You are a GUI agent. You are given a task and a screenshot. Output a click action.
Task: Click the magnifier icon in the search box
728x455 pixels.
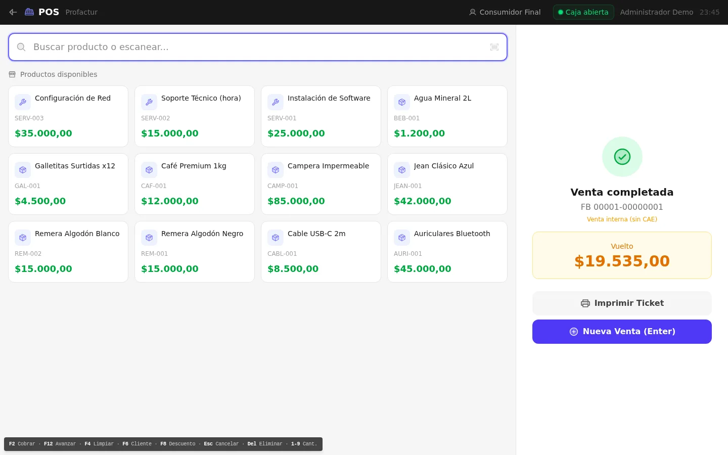21,47
